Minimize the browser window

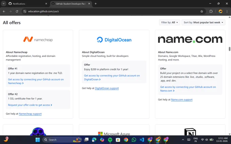tap(210, 3)
